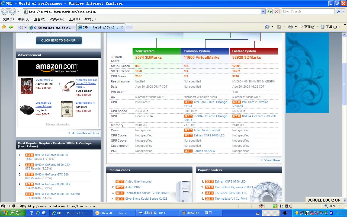Switch to 本地磁盘 (D:) taskbar window
The image size is (347, 217).
157,213
